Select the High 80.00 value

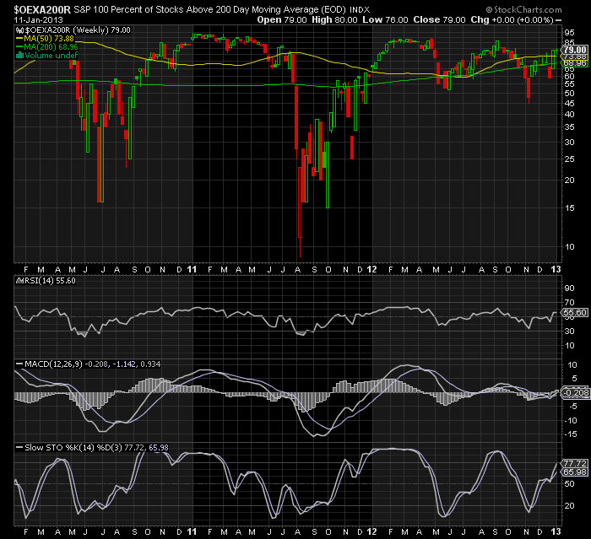point(334,20)
